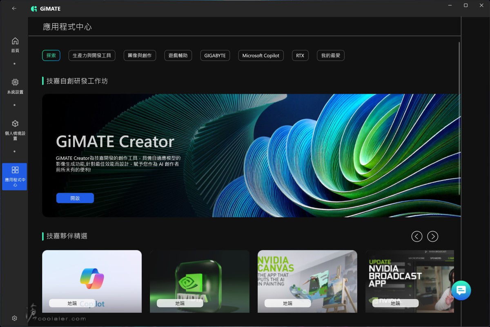
Task: Open settings gear at sidebar bottom
Action: (15, 318)
